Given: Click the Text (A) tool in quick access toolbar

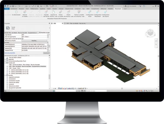Looking at the screenshot, I should pyautogui.click(x=38, y=6).
